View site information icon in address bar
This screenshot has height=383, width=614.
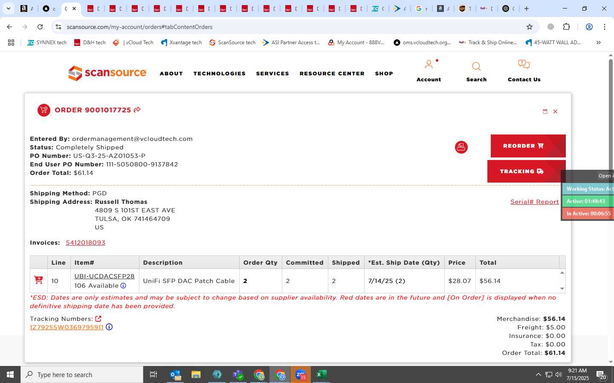pyautogui.click(x=58, y=27)
